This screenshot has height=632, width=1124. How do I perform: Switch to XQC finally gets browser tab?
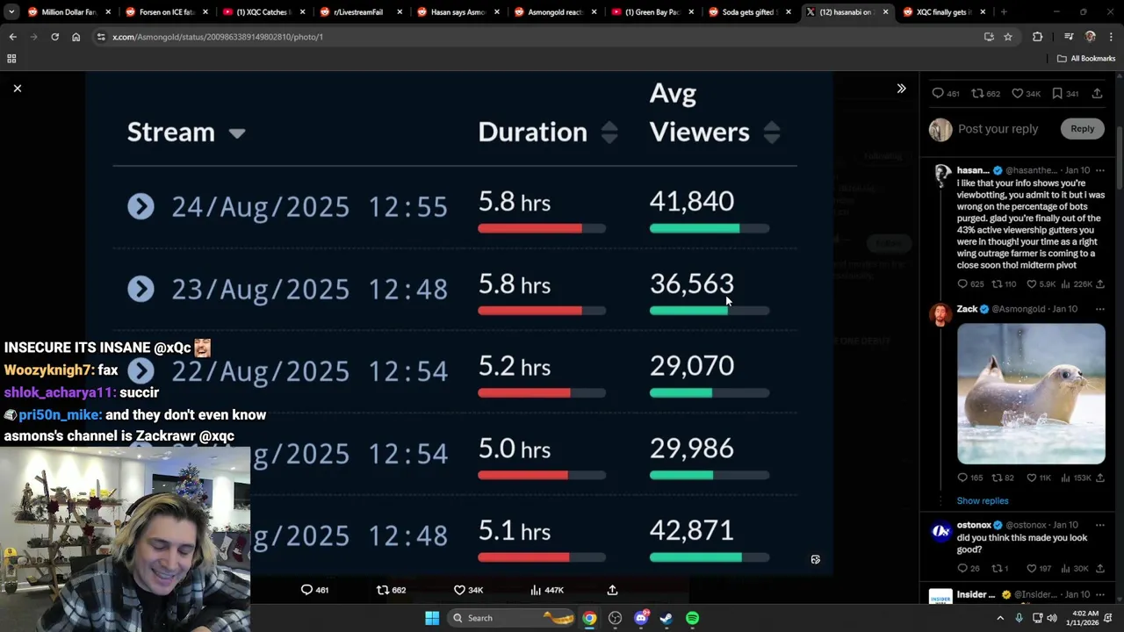pos(943,12)
